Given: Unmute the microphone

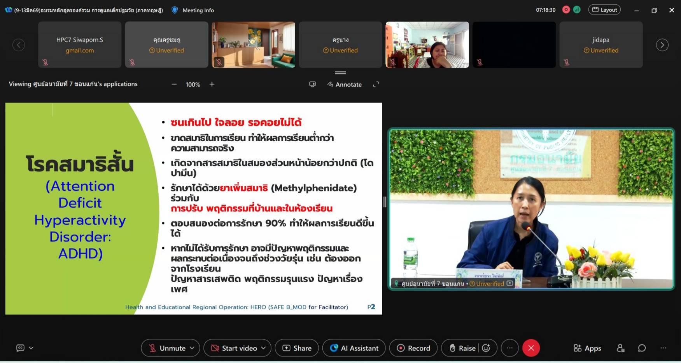Looking at the screenshot, I should click(167, 348).
